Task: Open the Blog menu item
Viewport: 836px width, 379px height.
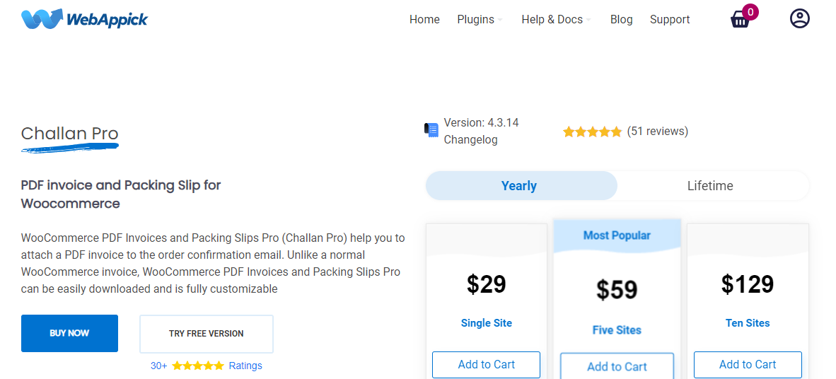Action: coord(621,20)
